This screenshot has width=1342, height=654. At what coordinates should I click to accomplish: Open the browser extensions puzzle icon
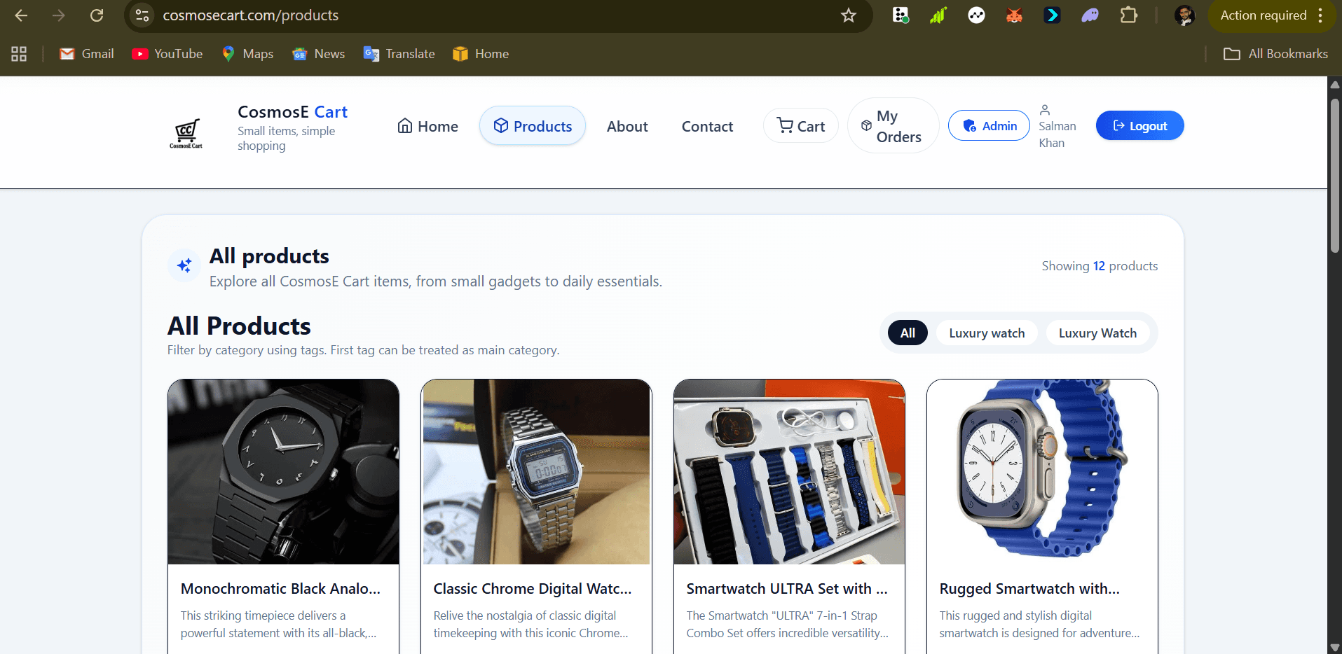[1128, 15]
